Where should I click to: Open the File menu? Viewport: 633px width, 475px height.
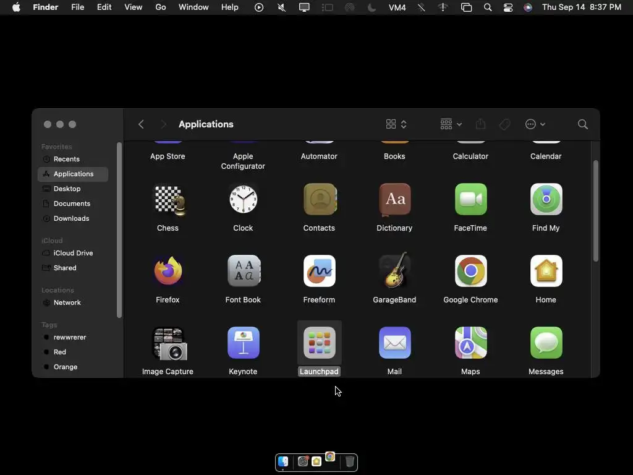point(77,7)
